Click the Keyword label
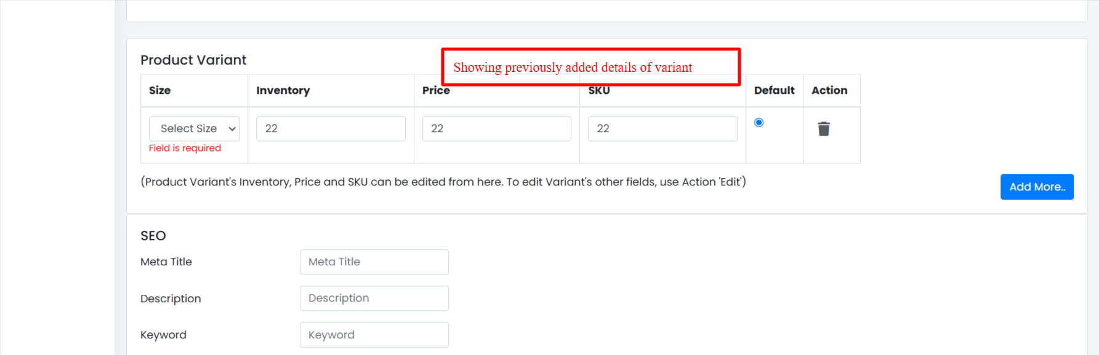The image size is (1099, 355). 163,335
